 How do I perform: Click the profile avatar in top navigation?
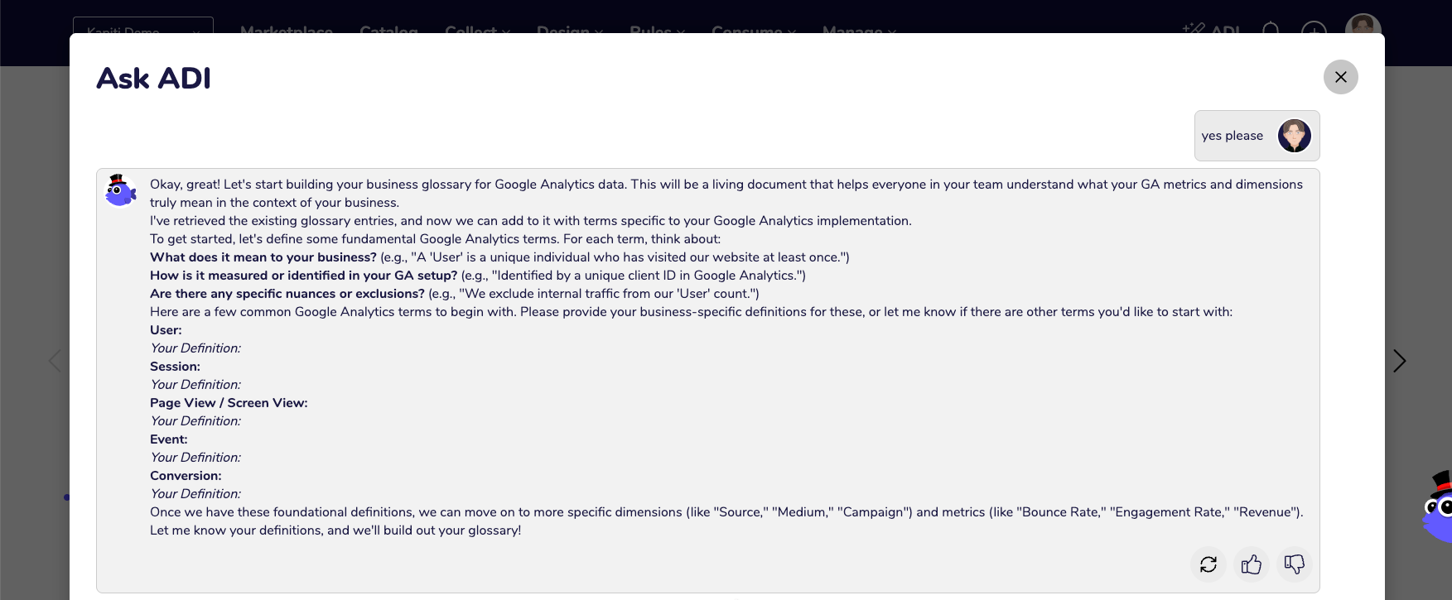(1363, 25)
